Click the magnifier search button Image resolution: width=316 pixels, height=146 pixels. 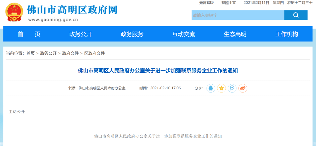click(x=296, y=15)
